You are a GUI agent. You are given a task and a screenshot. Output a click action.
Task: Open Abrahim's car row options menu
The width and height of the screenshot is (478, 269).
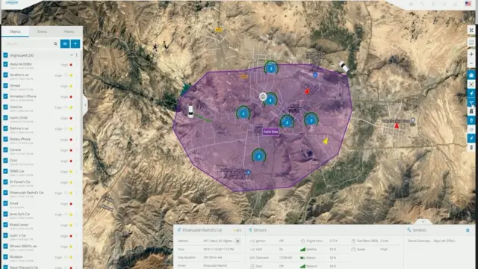tap(76, 75)
